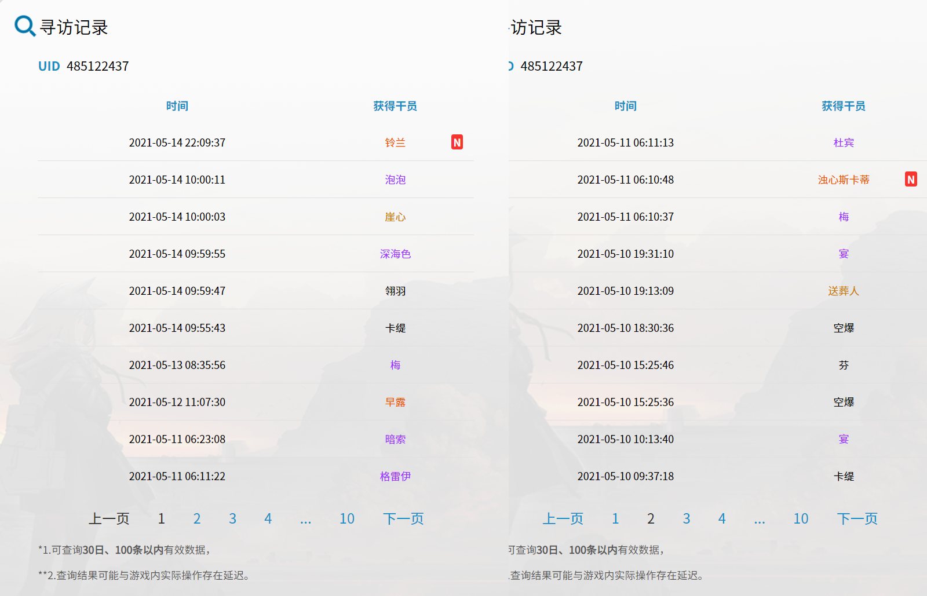Go to 下一页 in the right panel
Screen dimensions: 927x596
click(x=857, y=518)
